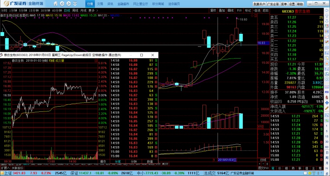Click the 周 period shortcut in sidebar

pos(327,158)
